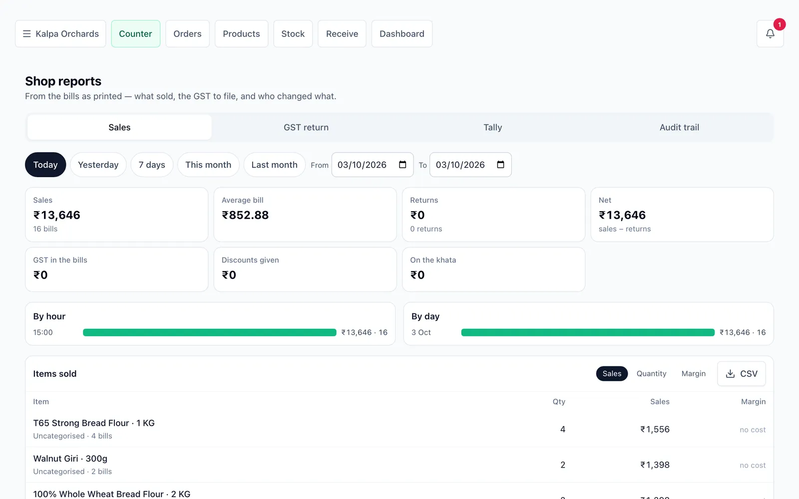Choose the 7 days range

pyautogui.click(x=152, y=165)
